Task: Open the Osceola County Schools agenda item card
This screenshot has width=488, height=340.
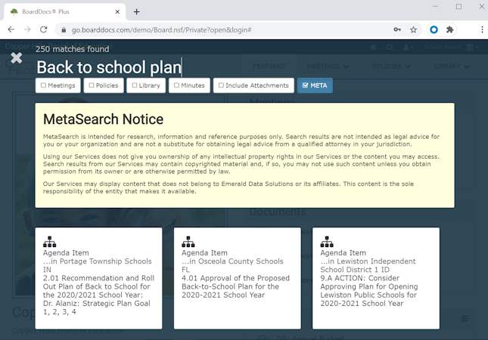Action: [238, 278]
